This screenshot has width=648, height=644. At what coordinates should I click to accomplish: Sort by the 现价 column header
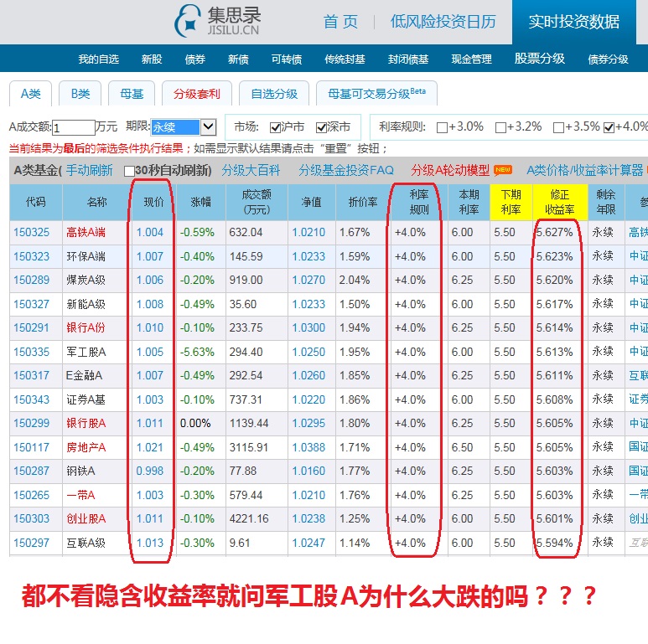click(153, 202)
